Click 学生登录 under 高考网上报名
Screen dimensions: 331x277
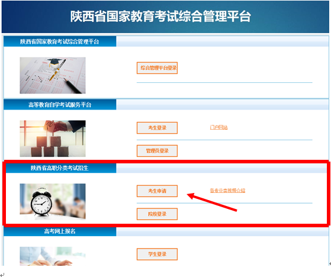tap(157, 255)
